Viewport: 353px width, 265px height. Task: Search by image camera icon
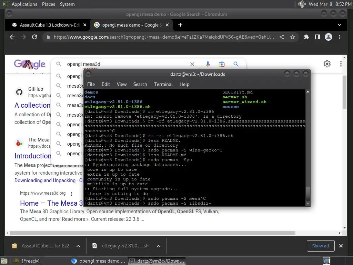222,64
